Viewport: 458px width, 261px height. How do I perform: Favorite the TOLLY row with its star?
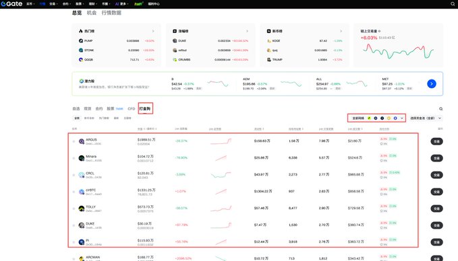[74, 209]
